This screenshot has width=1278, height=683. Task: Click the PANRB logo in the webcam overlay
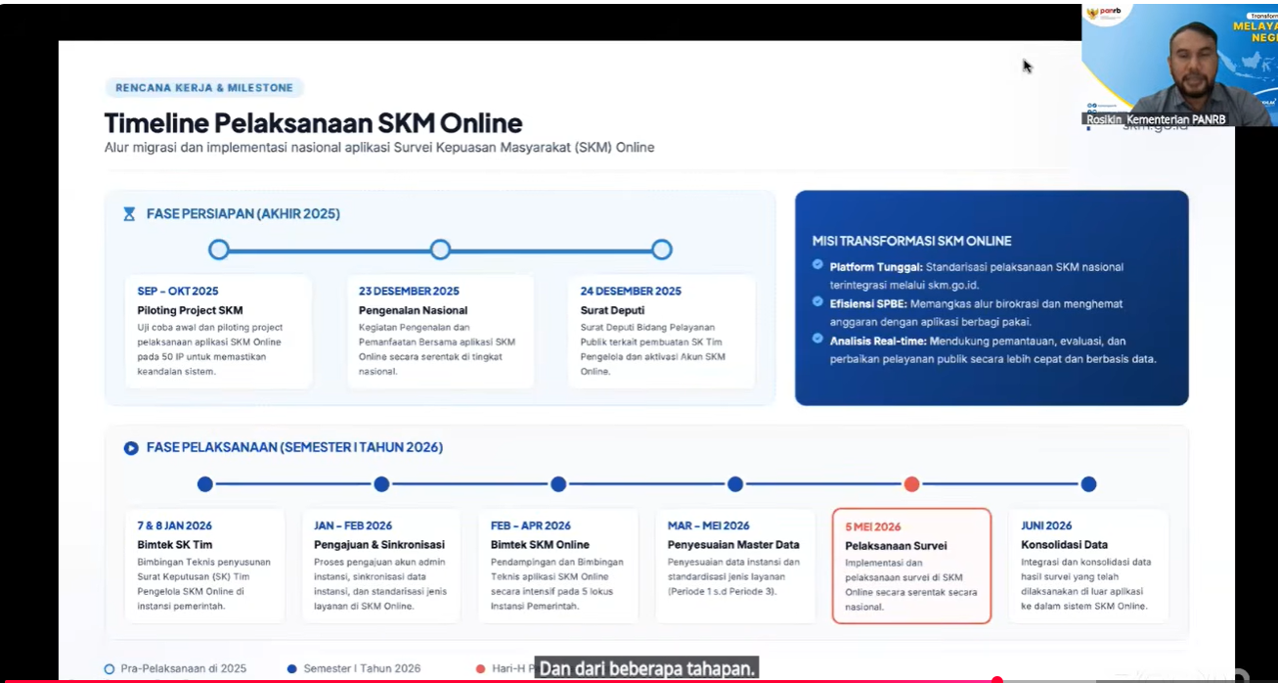[x=1102, y=13]
